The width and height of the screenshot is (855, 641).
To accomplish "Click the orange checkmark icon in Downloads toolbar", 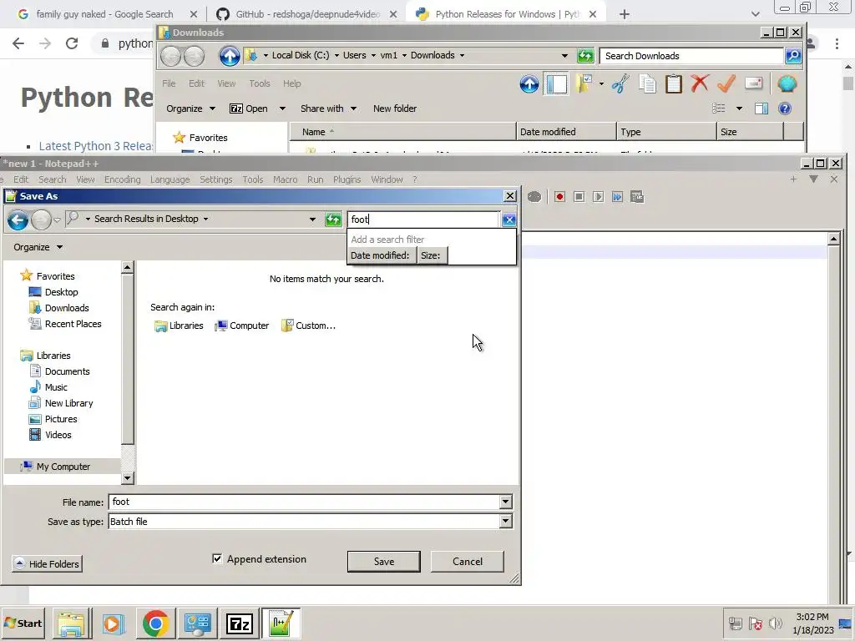I will point(726,84).
